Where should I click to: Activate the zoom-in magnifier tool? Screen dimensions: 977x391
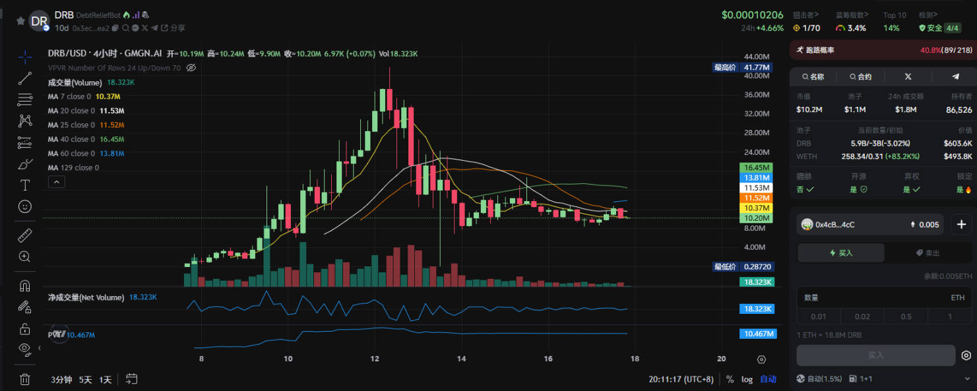25,256
